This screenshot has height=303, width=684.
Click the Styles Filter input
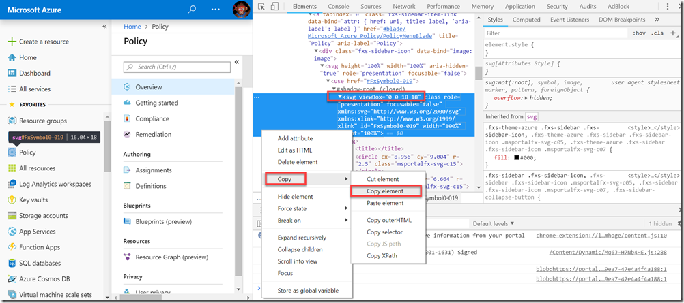coord(555,33)
